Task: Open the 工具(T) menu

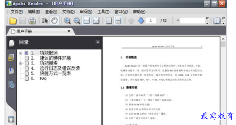Action: pos(103,12)
